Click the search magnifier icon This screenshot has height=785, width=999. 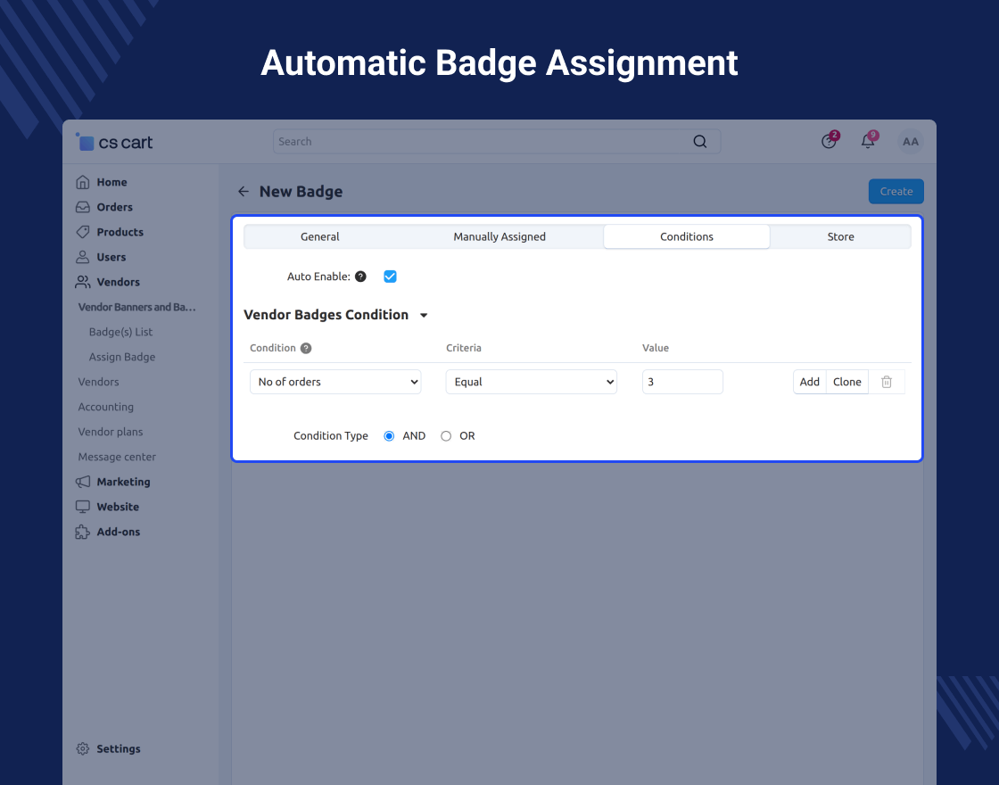[700, 142]
